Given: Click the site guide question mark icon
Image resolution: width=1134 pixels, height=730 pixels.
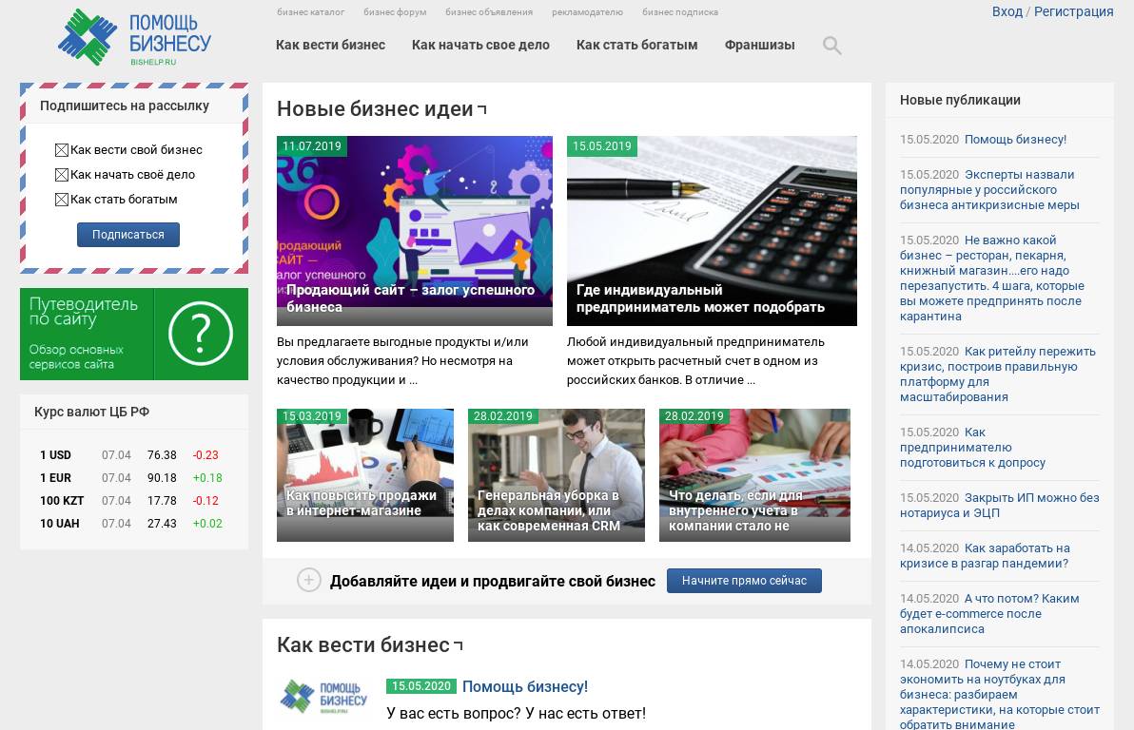Looking at the screenshot, I should click(201, 334).
